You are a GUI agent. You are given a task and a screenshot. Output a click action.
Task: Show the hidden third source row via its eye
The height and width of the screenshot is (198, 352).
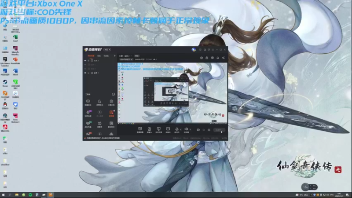tap(85, 69)
